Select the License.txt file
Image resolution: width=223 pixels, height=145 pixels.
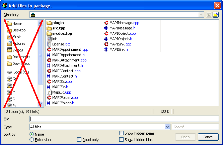click(61, 44)
